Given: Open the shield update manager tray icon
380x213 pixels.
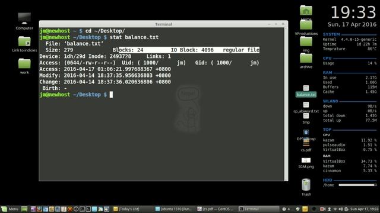Looking at the screenshot, I should 297,209.
